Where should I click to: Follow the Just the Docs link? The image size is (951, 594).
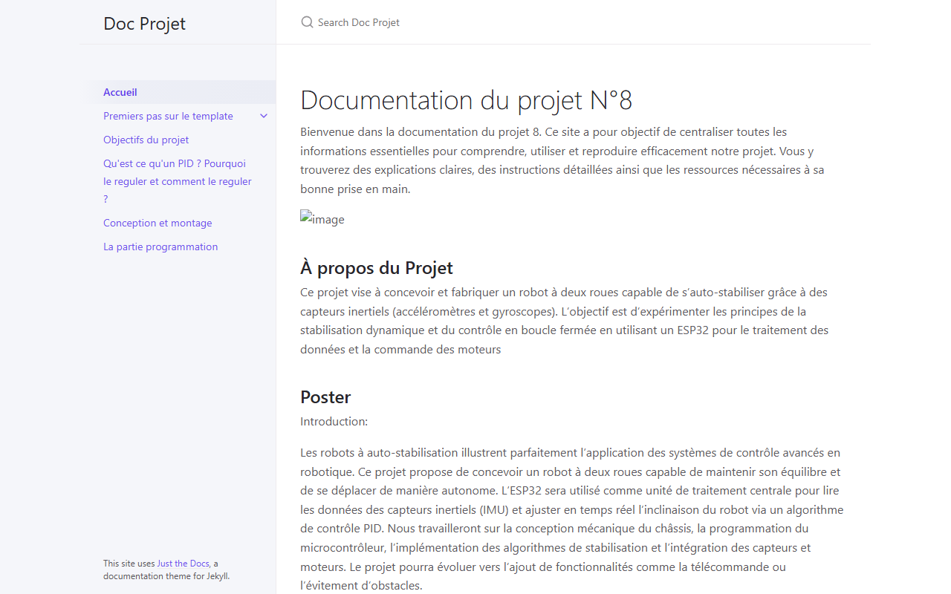(x=183, y=564)
